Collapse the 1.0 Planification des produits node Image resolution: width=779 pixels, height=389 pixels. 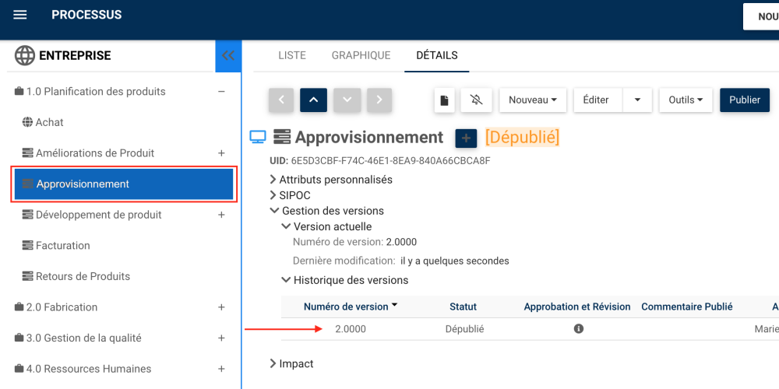click(x=221, y=92)
